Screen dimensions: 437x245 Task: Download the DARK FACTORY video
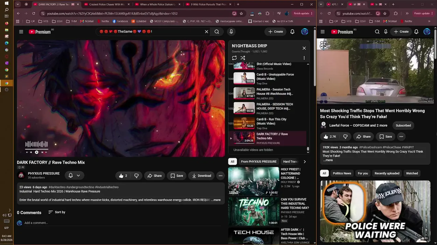(201, 176)
